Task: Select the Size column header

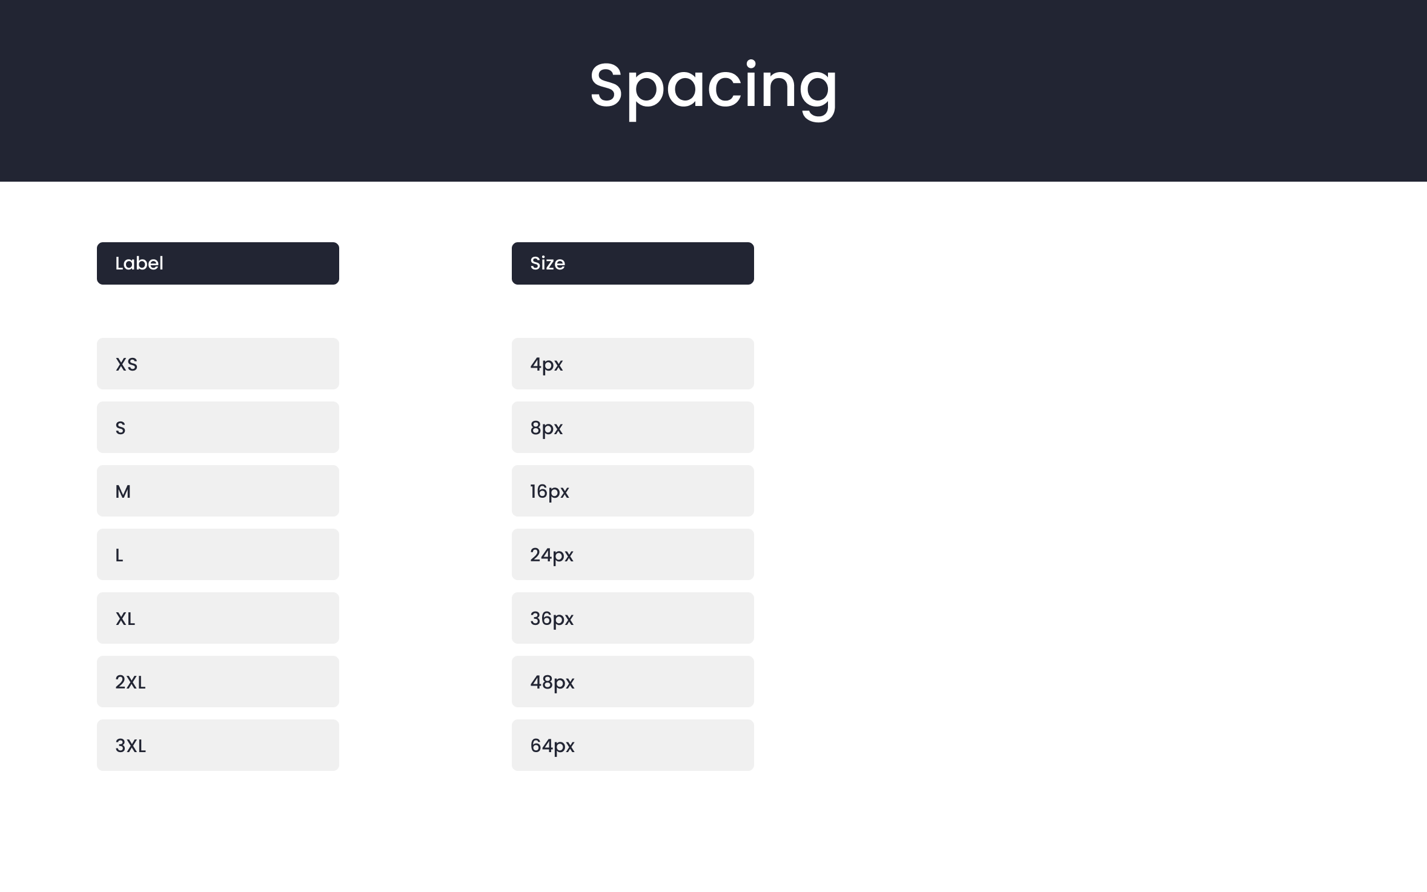Action: 632,263
